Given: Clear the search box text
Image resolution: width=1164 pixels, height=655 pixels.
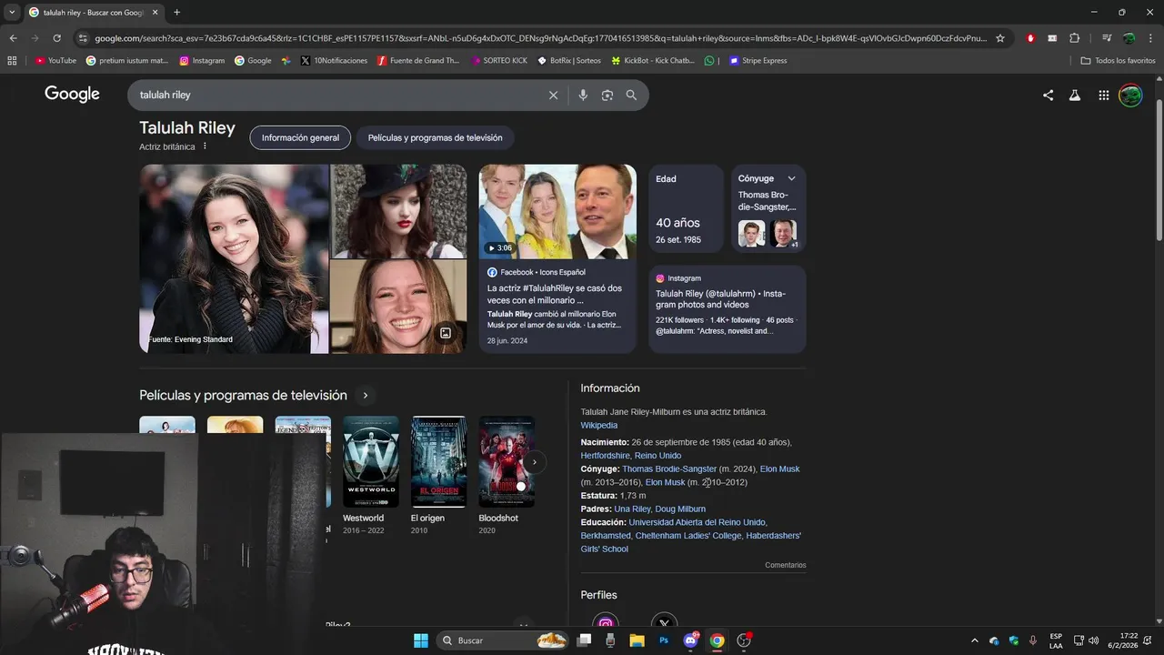Looking at the screenshot, I should coord(553,96).
